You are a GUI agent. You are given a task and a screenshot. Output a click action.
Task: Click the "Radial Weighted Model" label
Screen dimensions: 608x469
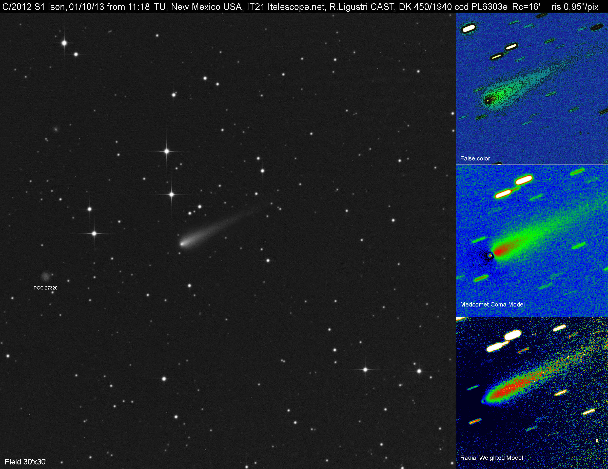(492, 458)
